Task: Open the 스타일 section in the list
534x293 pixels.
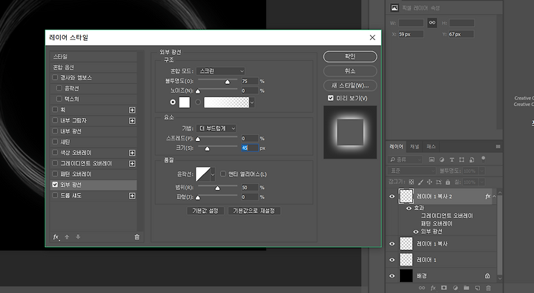Action: (93, 56)
